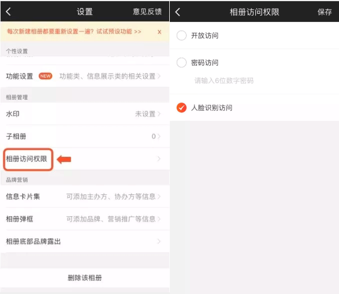The height and width of the screenshot is (294, 339).
Task: Open 水印 watermark settings
Action: (85, 114)
